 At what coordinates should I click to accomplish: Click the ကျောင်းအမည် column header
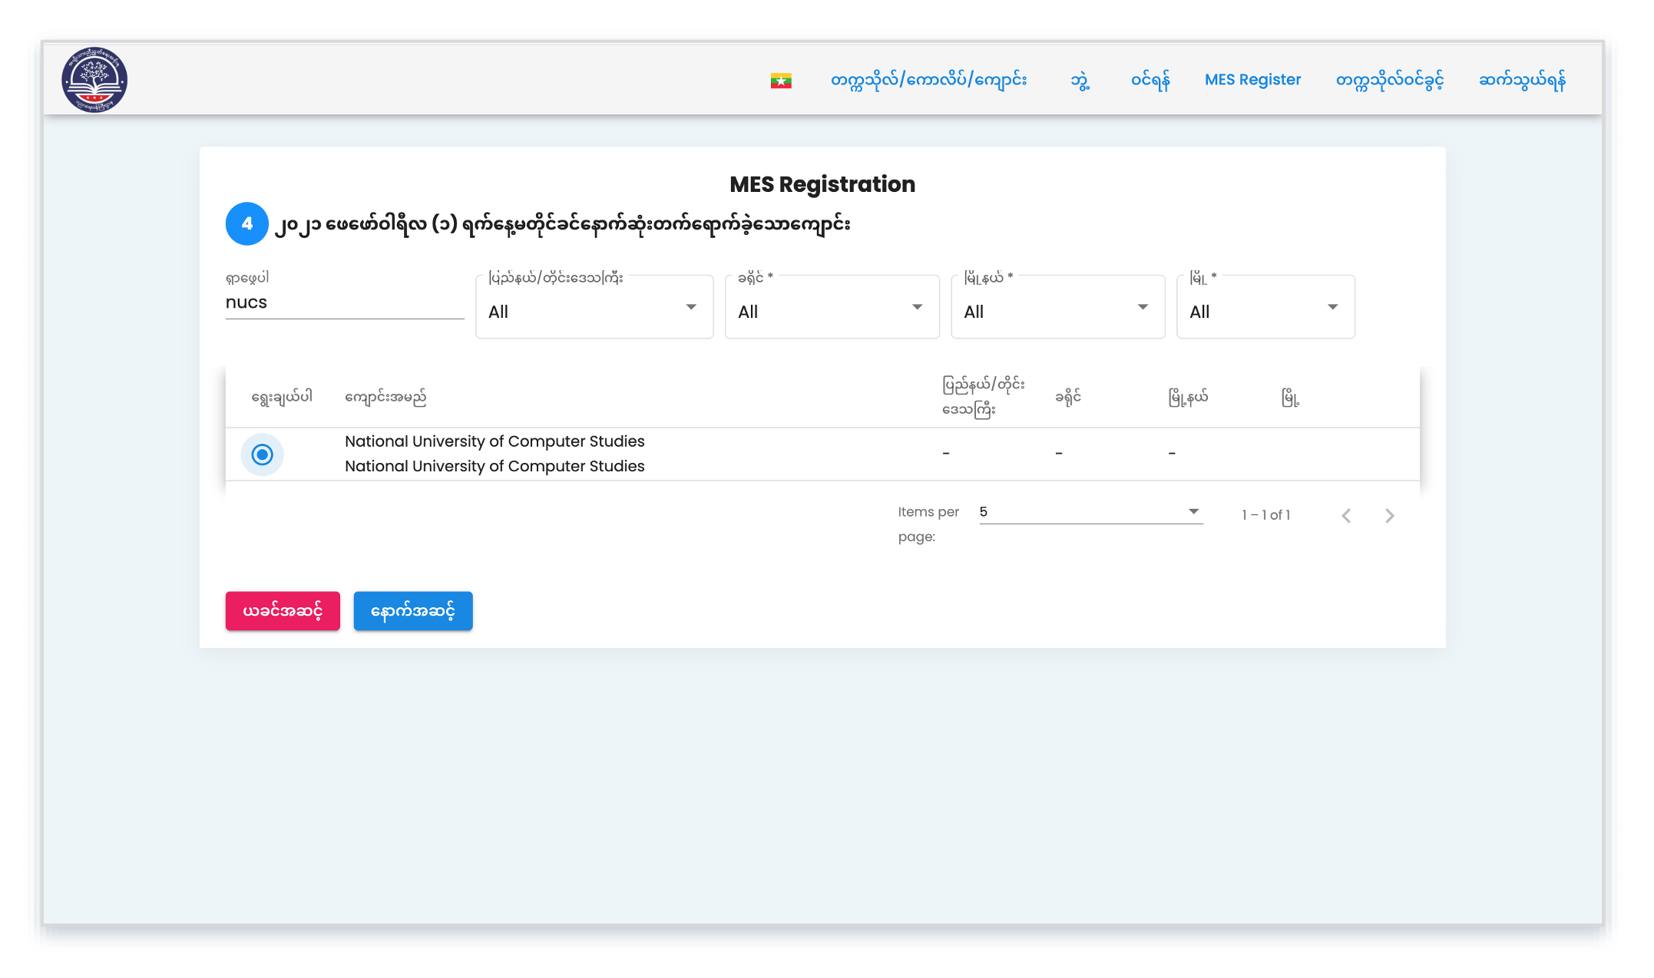pyautogui.click(x=385, y=397)
